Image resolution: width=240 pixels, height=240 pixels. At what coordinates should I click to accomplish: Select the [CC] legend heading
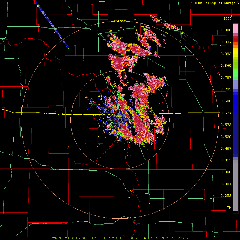228,18
